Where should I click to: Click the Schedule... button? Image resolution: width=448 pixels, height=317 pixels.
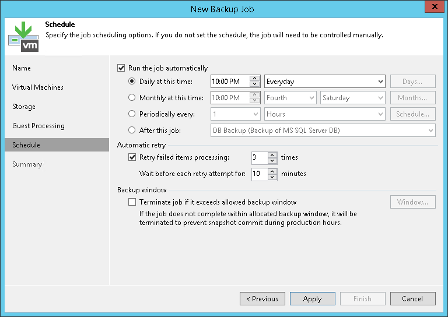pyautogui.click(x=412, y=114)
